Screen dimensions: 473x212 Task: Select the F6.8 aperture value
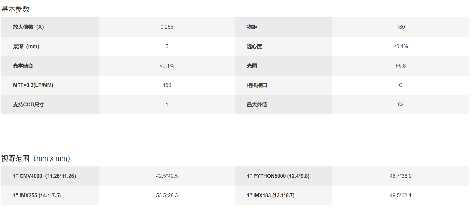pos(401,66)
